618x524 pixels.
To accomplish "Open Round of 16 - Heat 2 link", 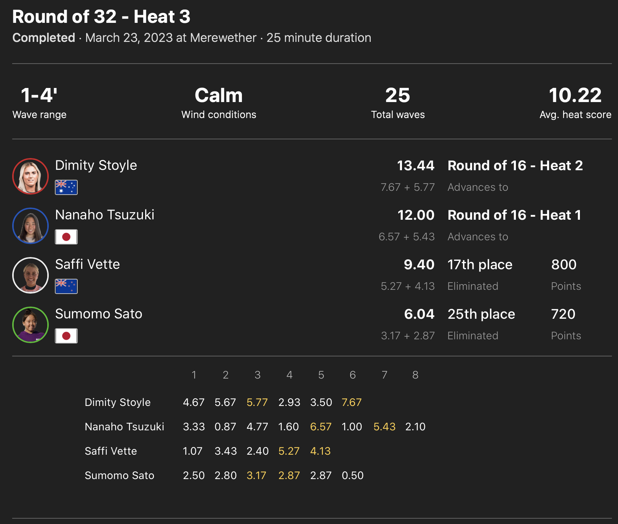I will [515, 166].
